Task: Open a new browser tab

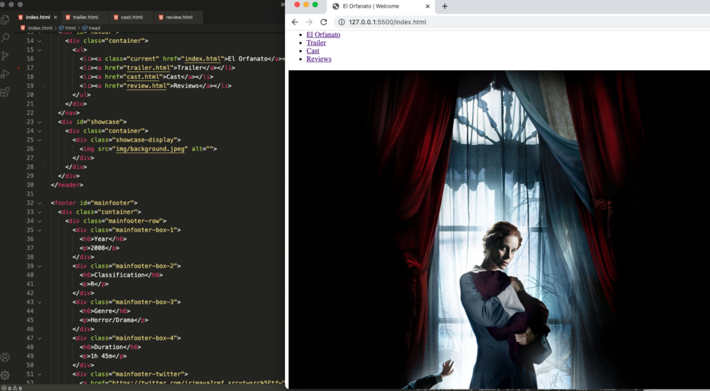Action: (x=444, y=6)
